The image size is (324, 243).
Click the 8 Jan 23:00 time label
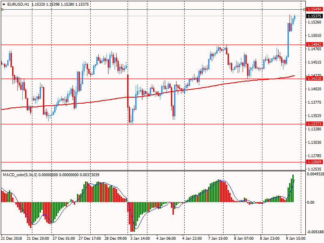pos(270,239)
